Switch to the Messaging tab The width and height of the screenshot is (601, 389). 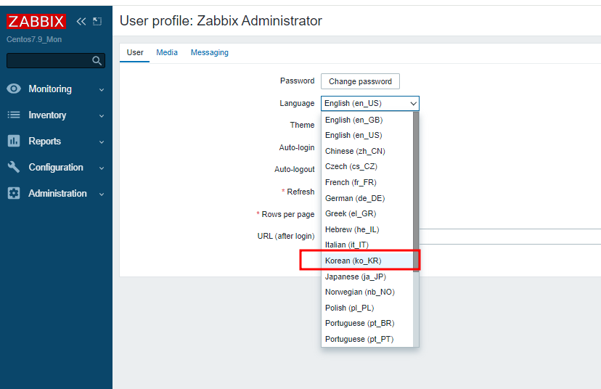[209, 52]
